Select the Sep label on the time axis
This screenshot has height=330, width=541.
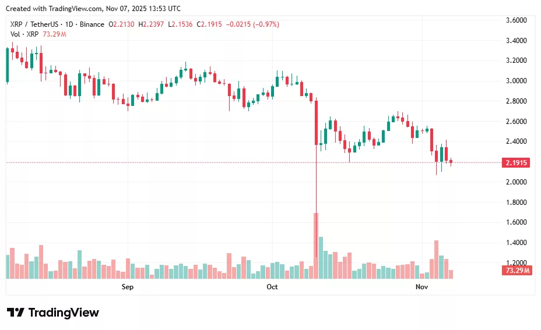(128, 287)
